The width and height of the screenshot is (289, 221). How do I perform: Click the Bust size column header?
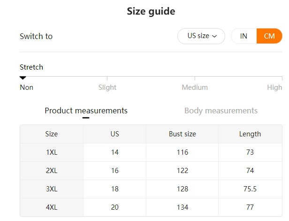click(x=182, y=134)
